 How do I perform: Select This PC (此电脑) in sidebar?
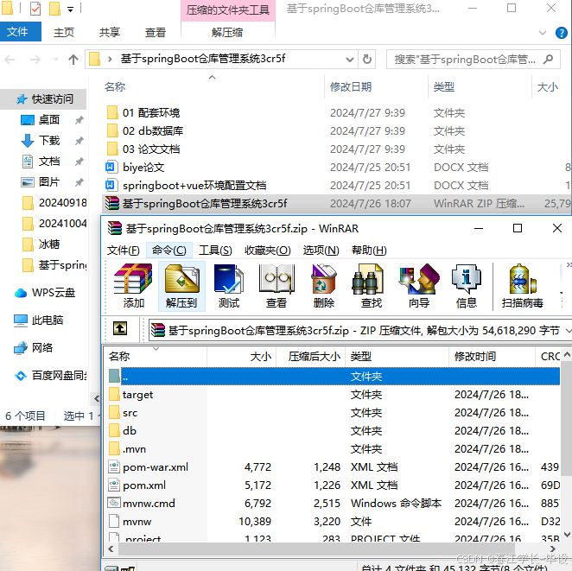point(38,320)
